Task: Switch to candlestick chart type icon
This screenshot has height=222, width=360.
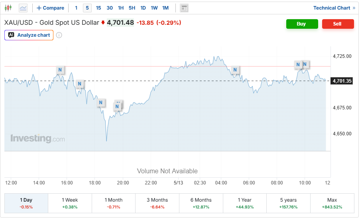Action: [x=8, y=8]
